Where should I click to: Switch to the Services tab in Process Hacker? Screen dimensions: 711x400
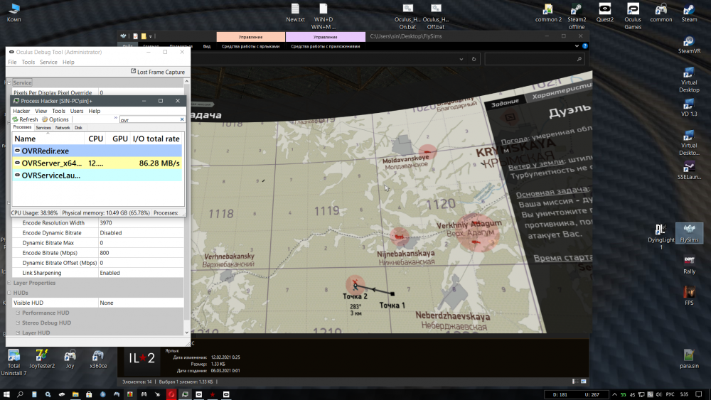[x=43, y=128]
